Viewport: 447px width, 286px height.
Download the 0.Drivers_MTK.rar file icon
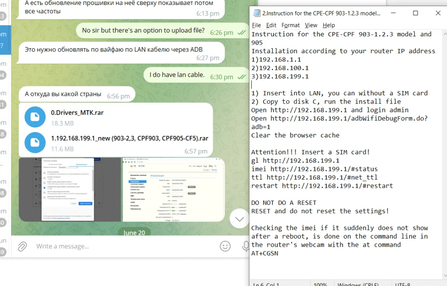(35, 117)
